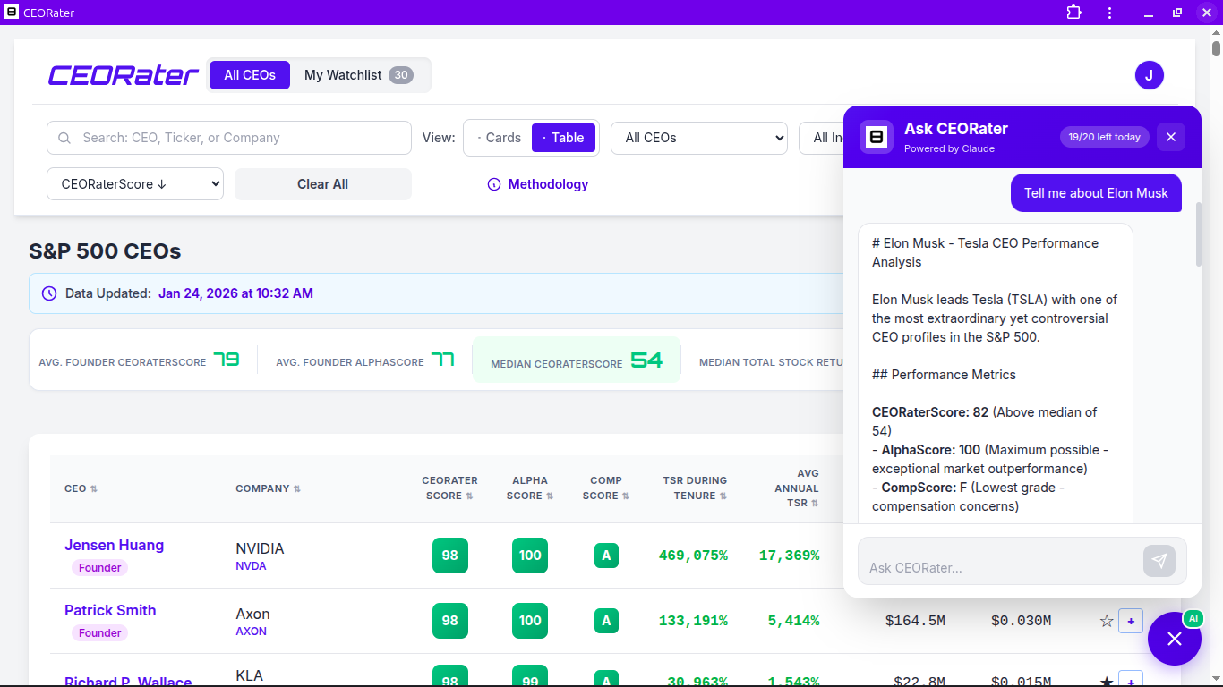The width and height of the screenshot is (1223, 687).
Task: Click the info icon beside Methodology
Action: (x=494, y=184)
